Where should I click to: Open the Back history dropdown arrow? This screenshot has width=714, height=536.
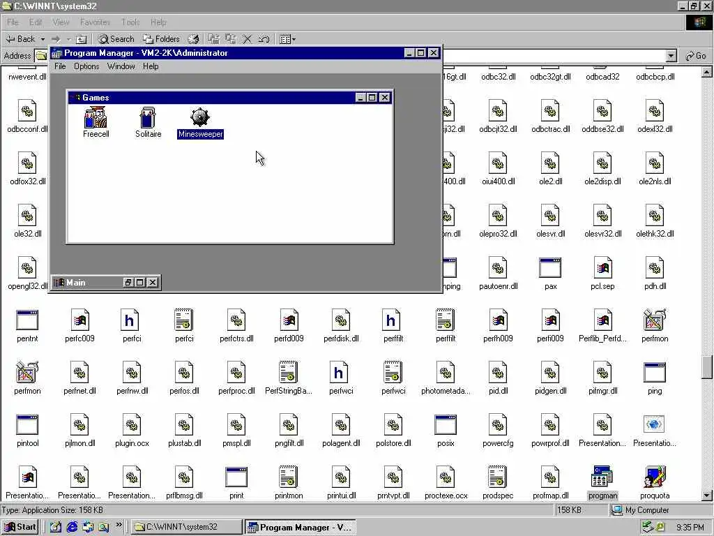coord(43,39)
